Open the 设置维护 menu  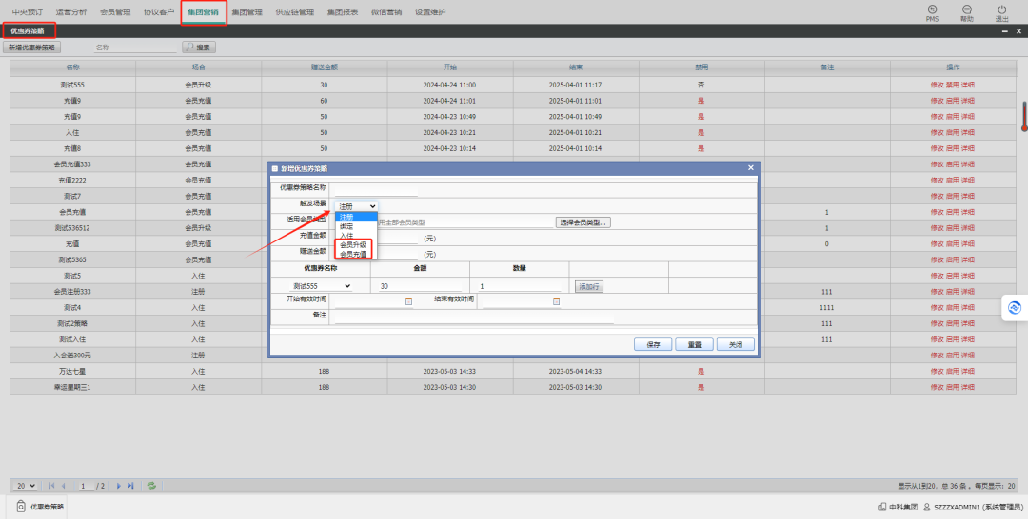431,11
